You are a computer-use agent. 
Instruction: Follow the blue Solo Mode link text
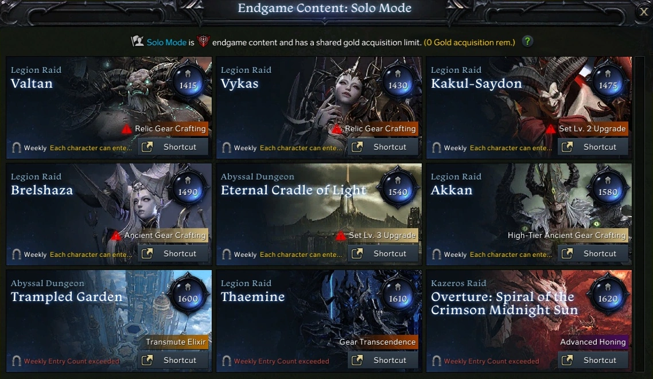tap(166, 42)
